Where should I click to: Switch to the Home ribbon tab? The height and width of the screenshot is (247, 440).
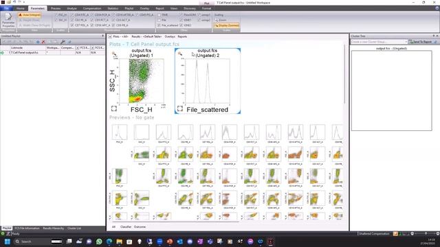coord(20,8)
